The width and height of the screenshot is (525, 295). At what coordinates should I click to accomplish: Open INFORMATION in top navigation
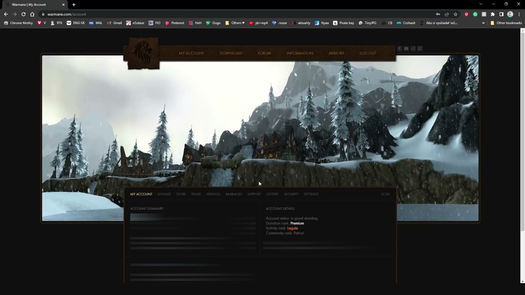coord(300,53)
